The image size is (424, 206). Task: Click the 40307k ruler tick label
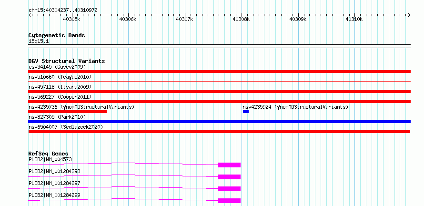[x=184, y=19]
